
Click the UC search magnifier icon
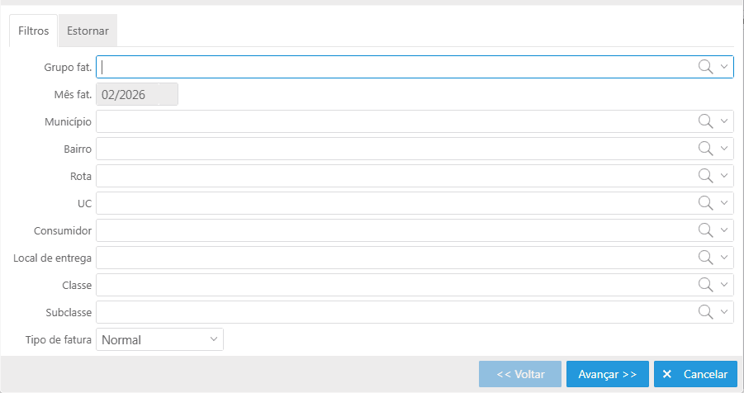(705, 203)
